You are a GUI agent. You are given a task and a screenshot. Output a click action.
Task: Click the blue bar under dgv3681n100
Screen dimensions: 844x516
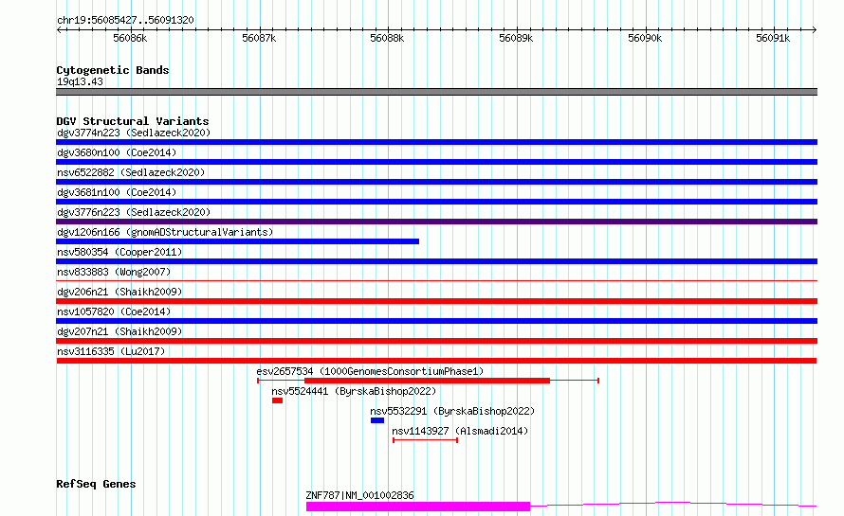point(436,202)
